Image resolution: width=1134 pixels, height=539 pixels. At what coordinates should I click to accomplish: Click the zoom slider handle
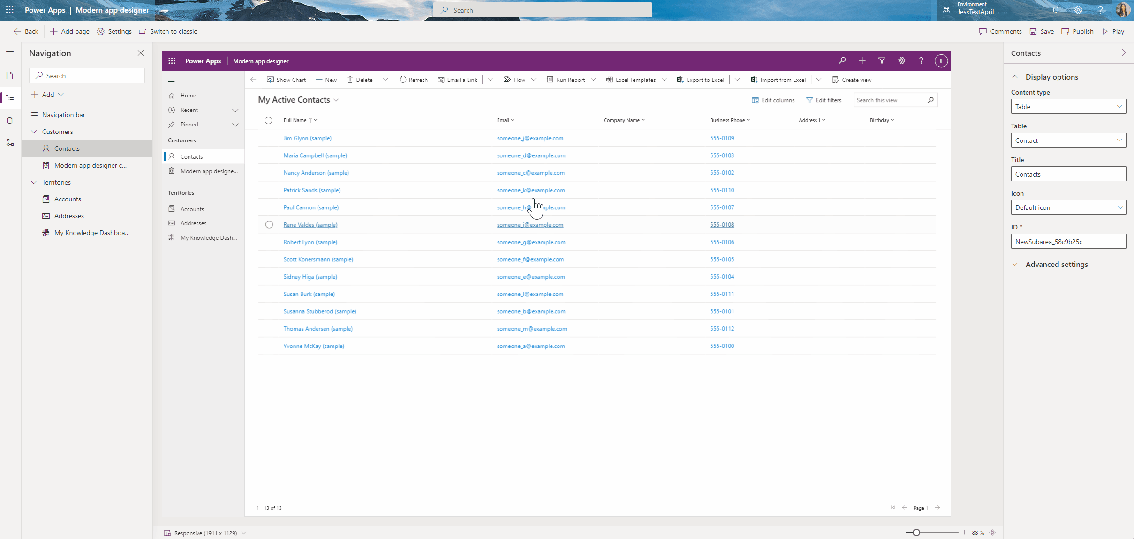coord(916,532)
